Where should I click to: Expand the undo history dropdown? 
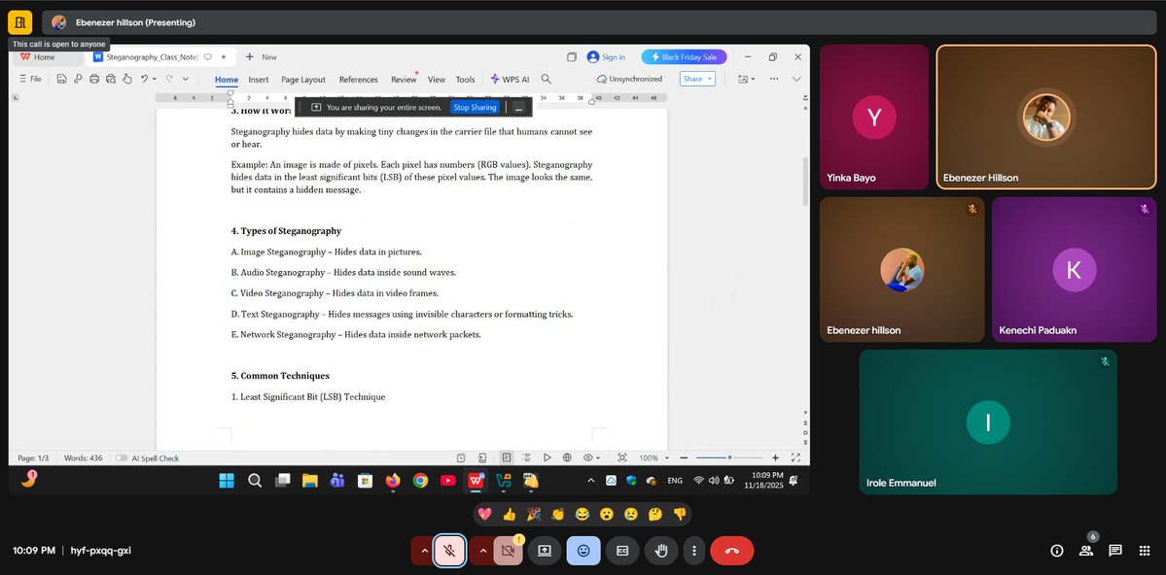[154, 79]
